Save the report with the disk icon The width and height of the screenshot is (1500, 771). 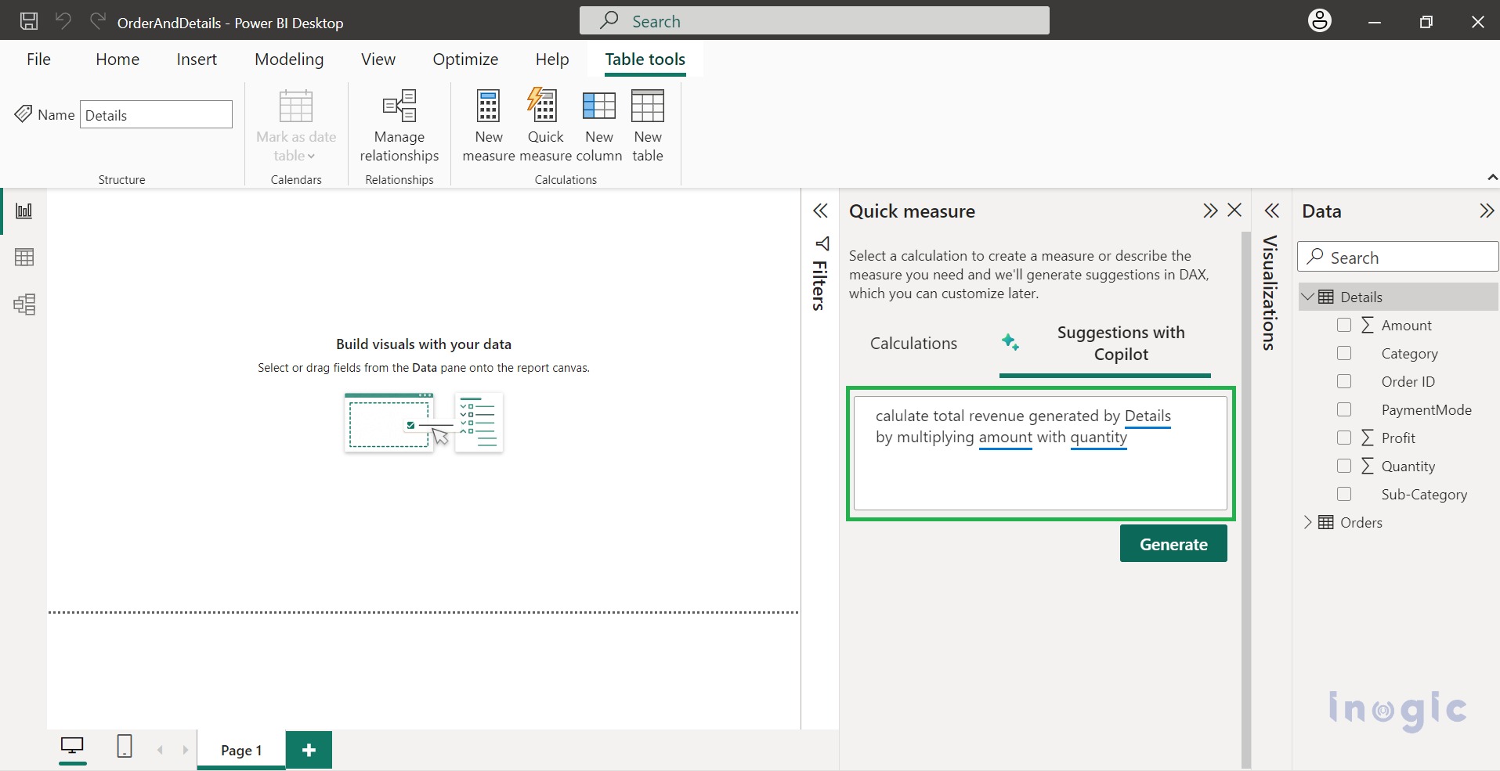pos(29,21)
